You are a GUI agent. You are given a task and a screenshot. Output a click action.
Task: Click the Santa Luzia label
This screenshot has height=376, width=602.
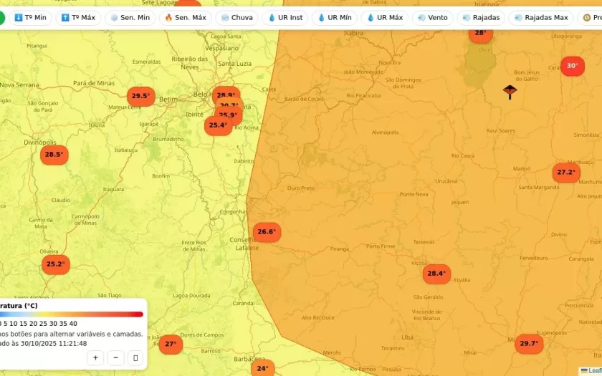tap(234, 64)
